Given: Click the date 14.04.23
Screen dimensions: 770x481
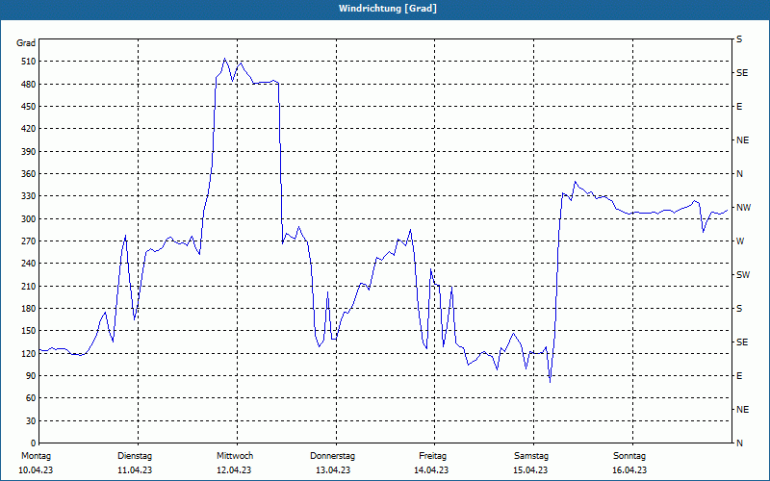Looking at the screenshot, I should pos(431,470).
